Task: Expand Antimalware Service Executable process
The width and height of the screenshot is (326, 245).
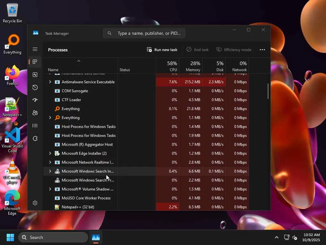Action: point(50,82)
